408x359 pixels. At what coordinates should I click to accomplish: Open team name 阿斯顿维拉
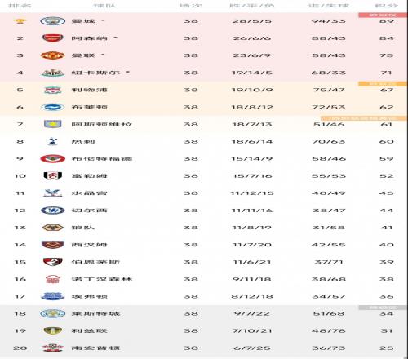tap(102, 125)
